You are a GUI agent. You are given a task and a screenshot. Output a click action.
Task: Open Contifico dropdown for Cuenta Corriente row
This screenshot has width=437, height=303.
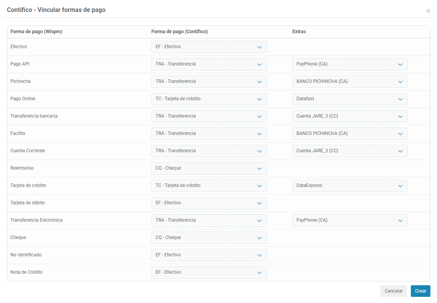[209, 151]
